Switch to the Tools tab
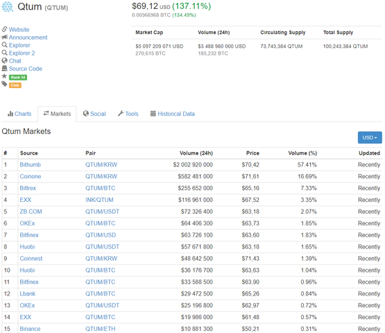The height and width of the screenshot is (333, 385). [x=128, y=114]
